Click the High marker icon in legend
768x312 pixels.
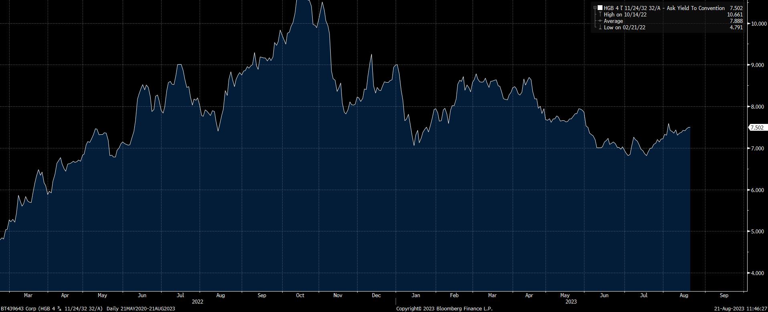click(600, 14)
